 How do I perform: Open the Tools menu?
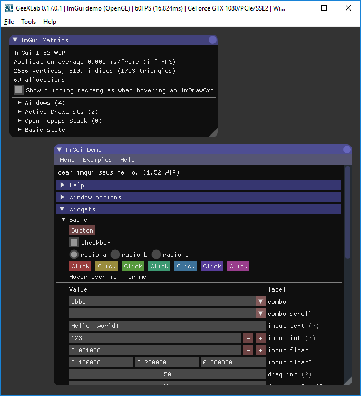pos(28,22)
